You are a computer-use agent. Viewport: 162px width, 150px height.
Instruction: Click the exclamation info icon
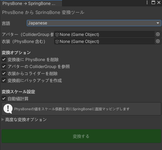point(8,109)
